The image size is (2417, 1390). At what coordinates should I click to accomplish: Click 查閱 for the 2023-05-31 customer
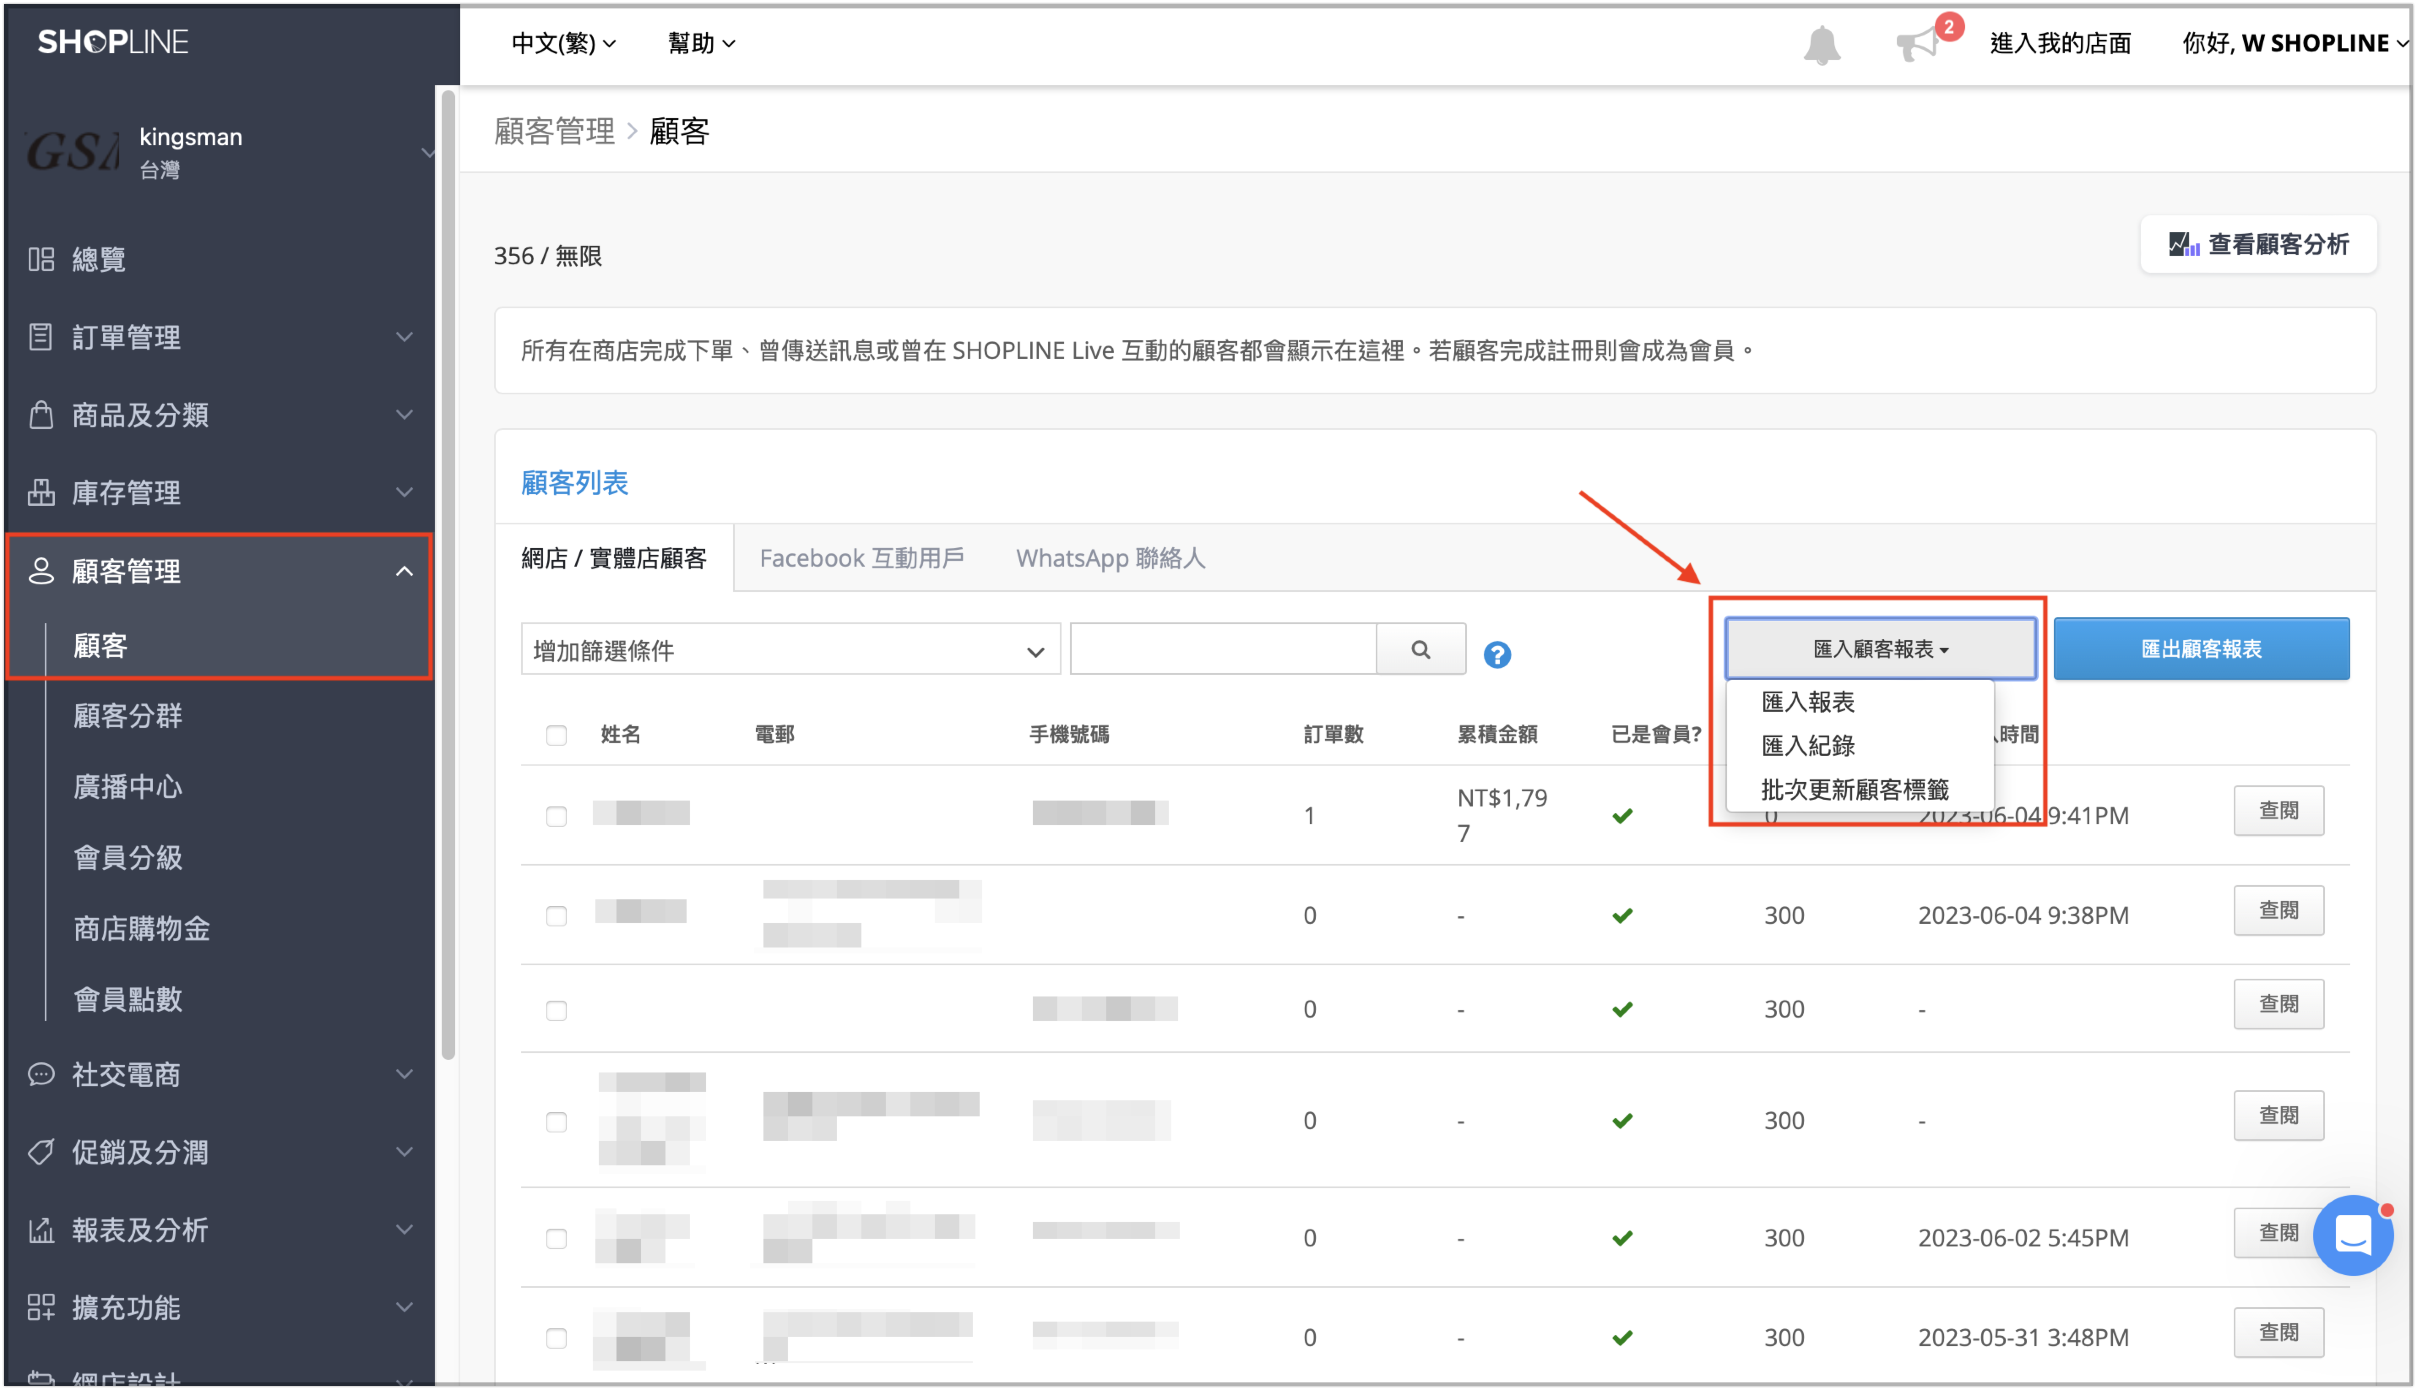[2278, 1332]
